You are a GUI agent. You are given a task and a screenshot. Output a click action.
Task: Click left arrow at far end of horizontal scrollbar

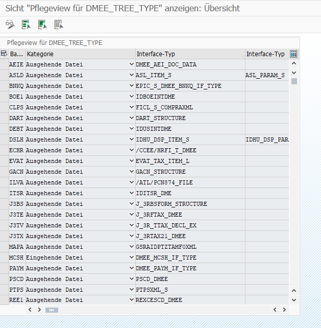coord(275,310)
